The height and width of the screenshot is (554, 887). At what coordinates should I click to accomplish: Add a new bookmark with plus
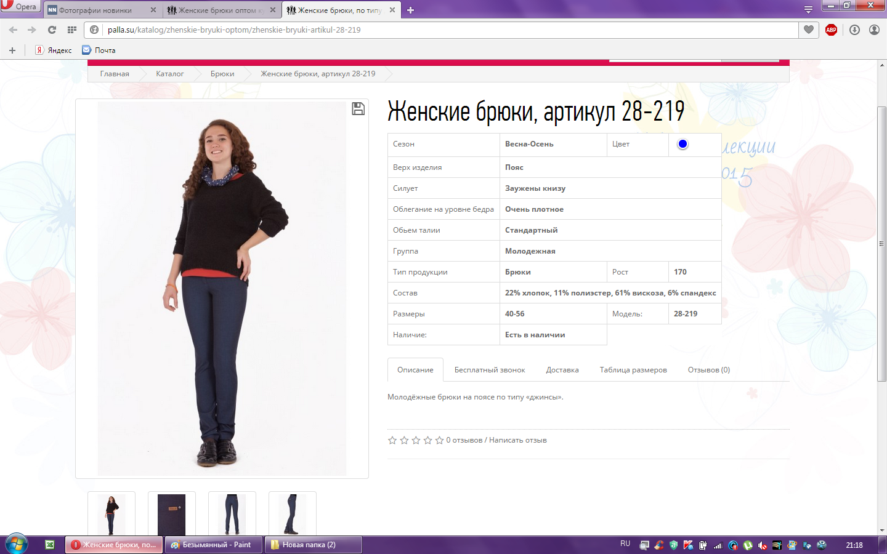[12, 50]
